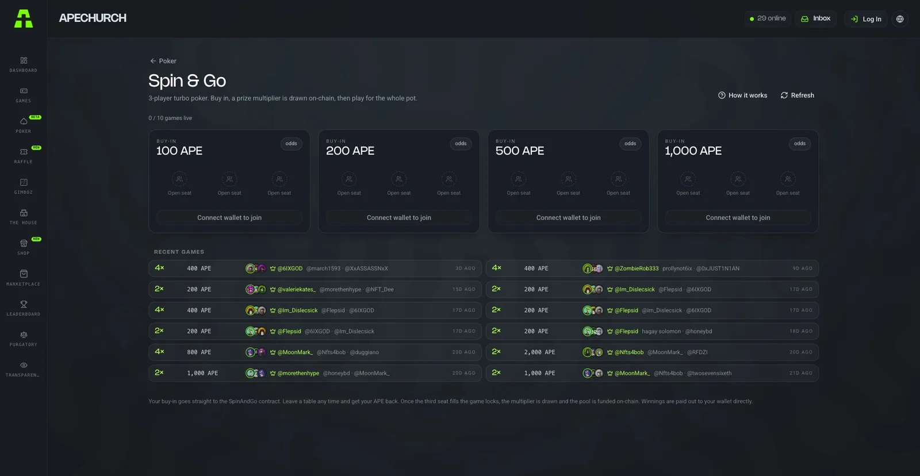The height and width of the screenshot is (476, 920).
Task: Show odds for the 1,000 APE table
Action: point(800,144)
